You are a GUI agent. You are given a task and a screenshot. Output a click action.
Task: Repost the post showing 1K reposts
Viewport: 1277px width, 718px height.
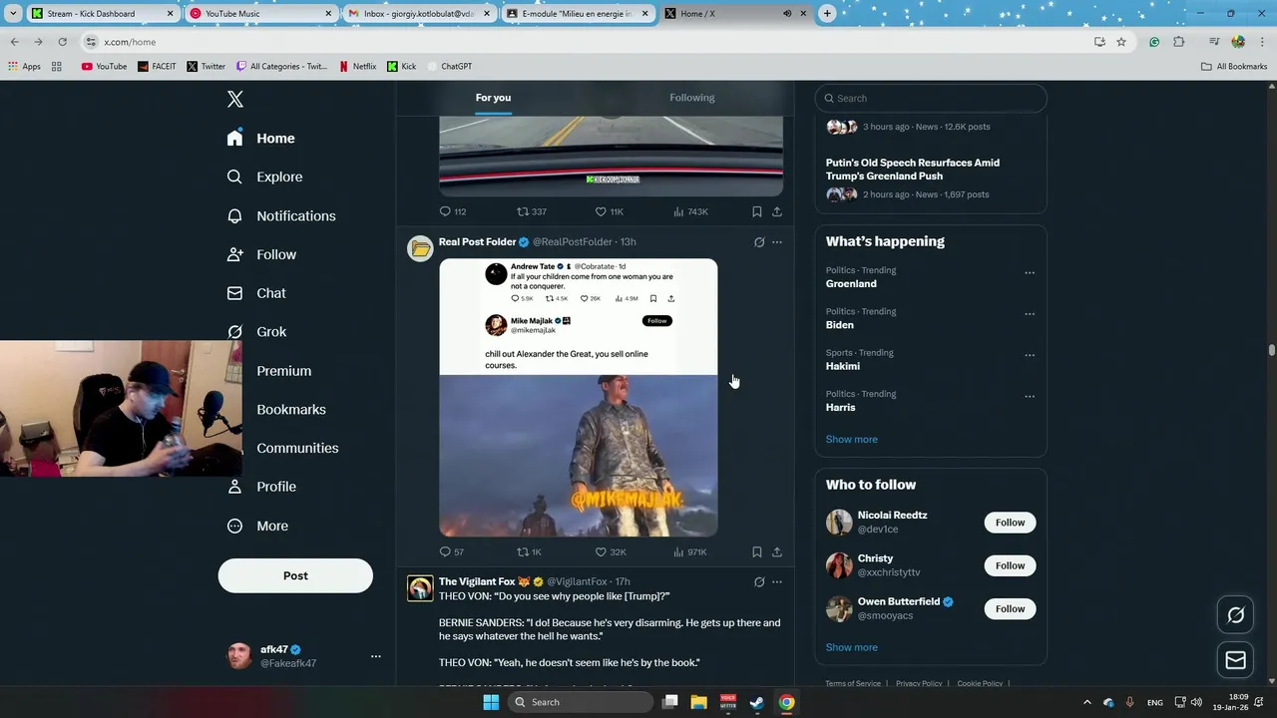click(529, 551)
